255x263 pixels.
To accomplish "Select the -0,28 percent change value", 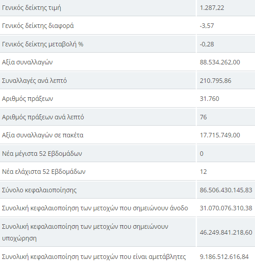I will click(x=207, y=44).
